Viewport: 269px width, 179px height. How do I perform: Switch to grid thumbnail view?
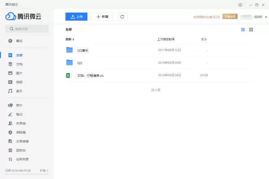251,30
